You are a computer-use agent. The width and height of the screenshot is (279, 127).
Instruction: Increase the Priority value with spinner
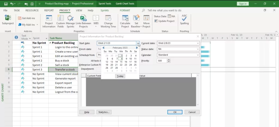(169, 60)
